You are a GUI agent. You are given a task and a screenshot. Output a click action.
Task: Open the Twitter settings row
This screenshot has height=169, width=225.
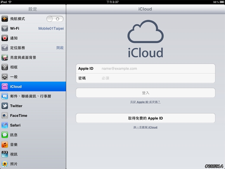tap(33, 106)
